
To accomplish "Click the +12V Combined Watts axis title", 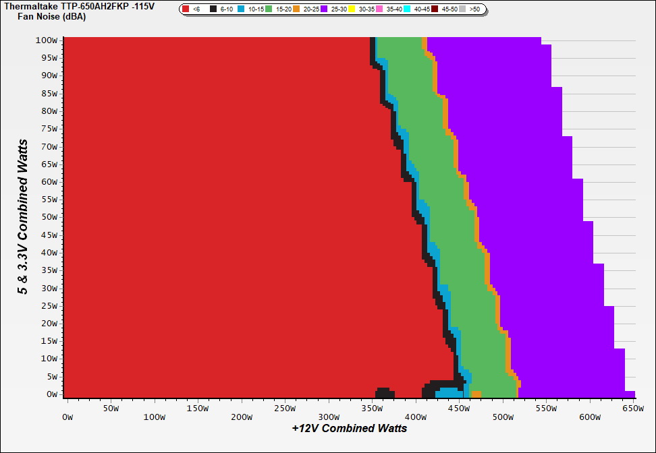I will [x=350, y=428].
